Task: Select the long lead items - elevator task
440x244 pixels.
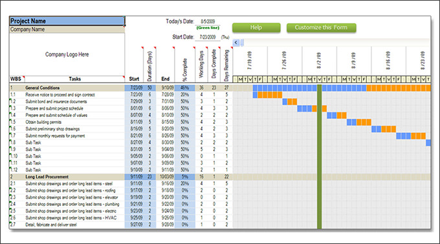Action: (72, 198)
